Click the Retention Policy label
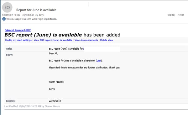Viewport: 188px width, 115px height. coord(11,15)
